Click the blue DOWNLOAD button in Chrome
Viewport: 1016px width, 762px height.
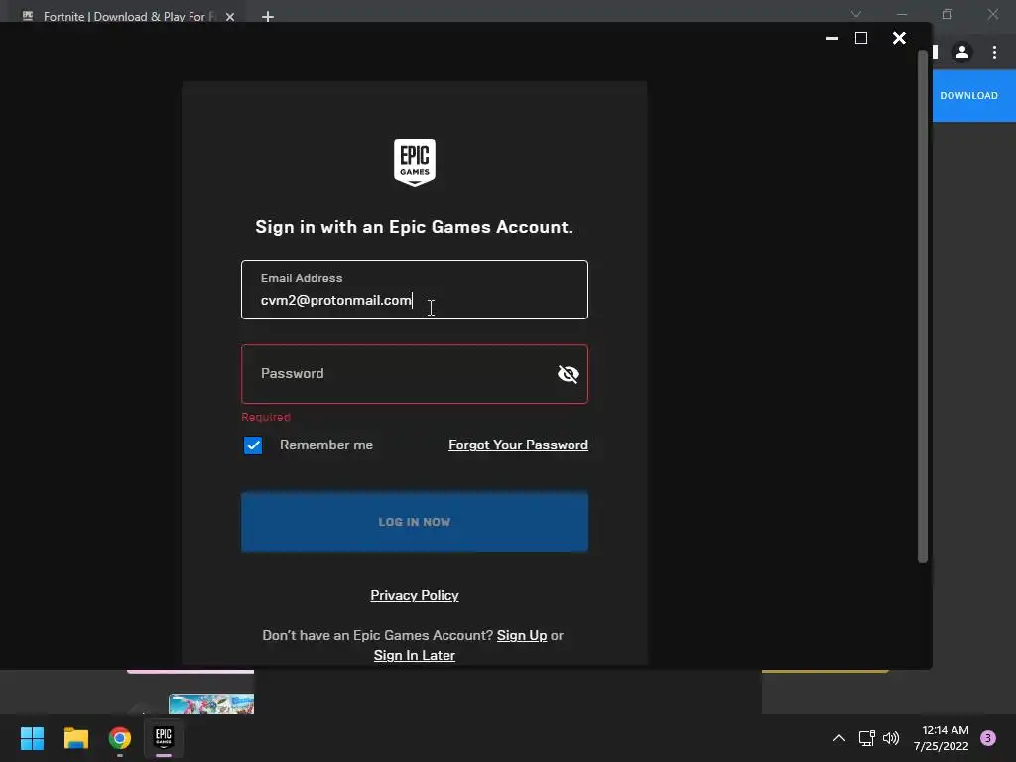coord(974,96)
